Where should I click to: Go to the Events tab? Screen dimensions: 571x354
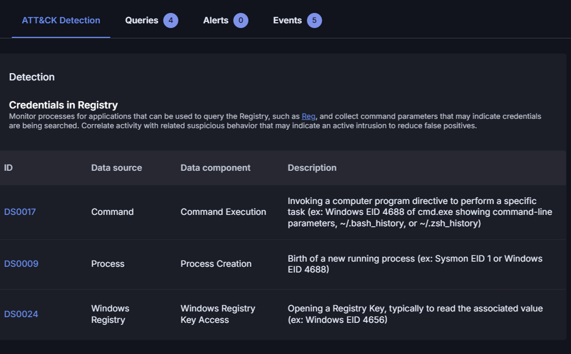pos(287,20)
